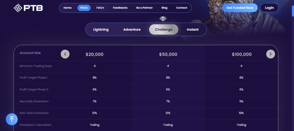Select the Adventure plan tab
This screenshot has height=131, width=294.
click(x=132, y=29)
